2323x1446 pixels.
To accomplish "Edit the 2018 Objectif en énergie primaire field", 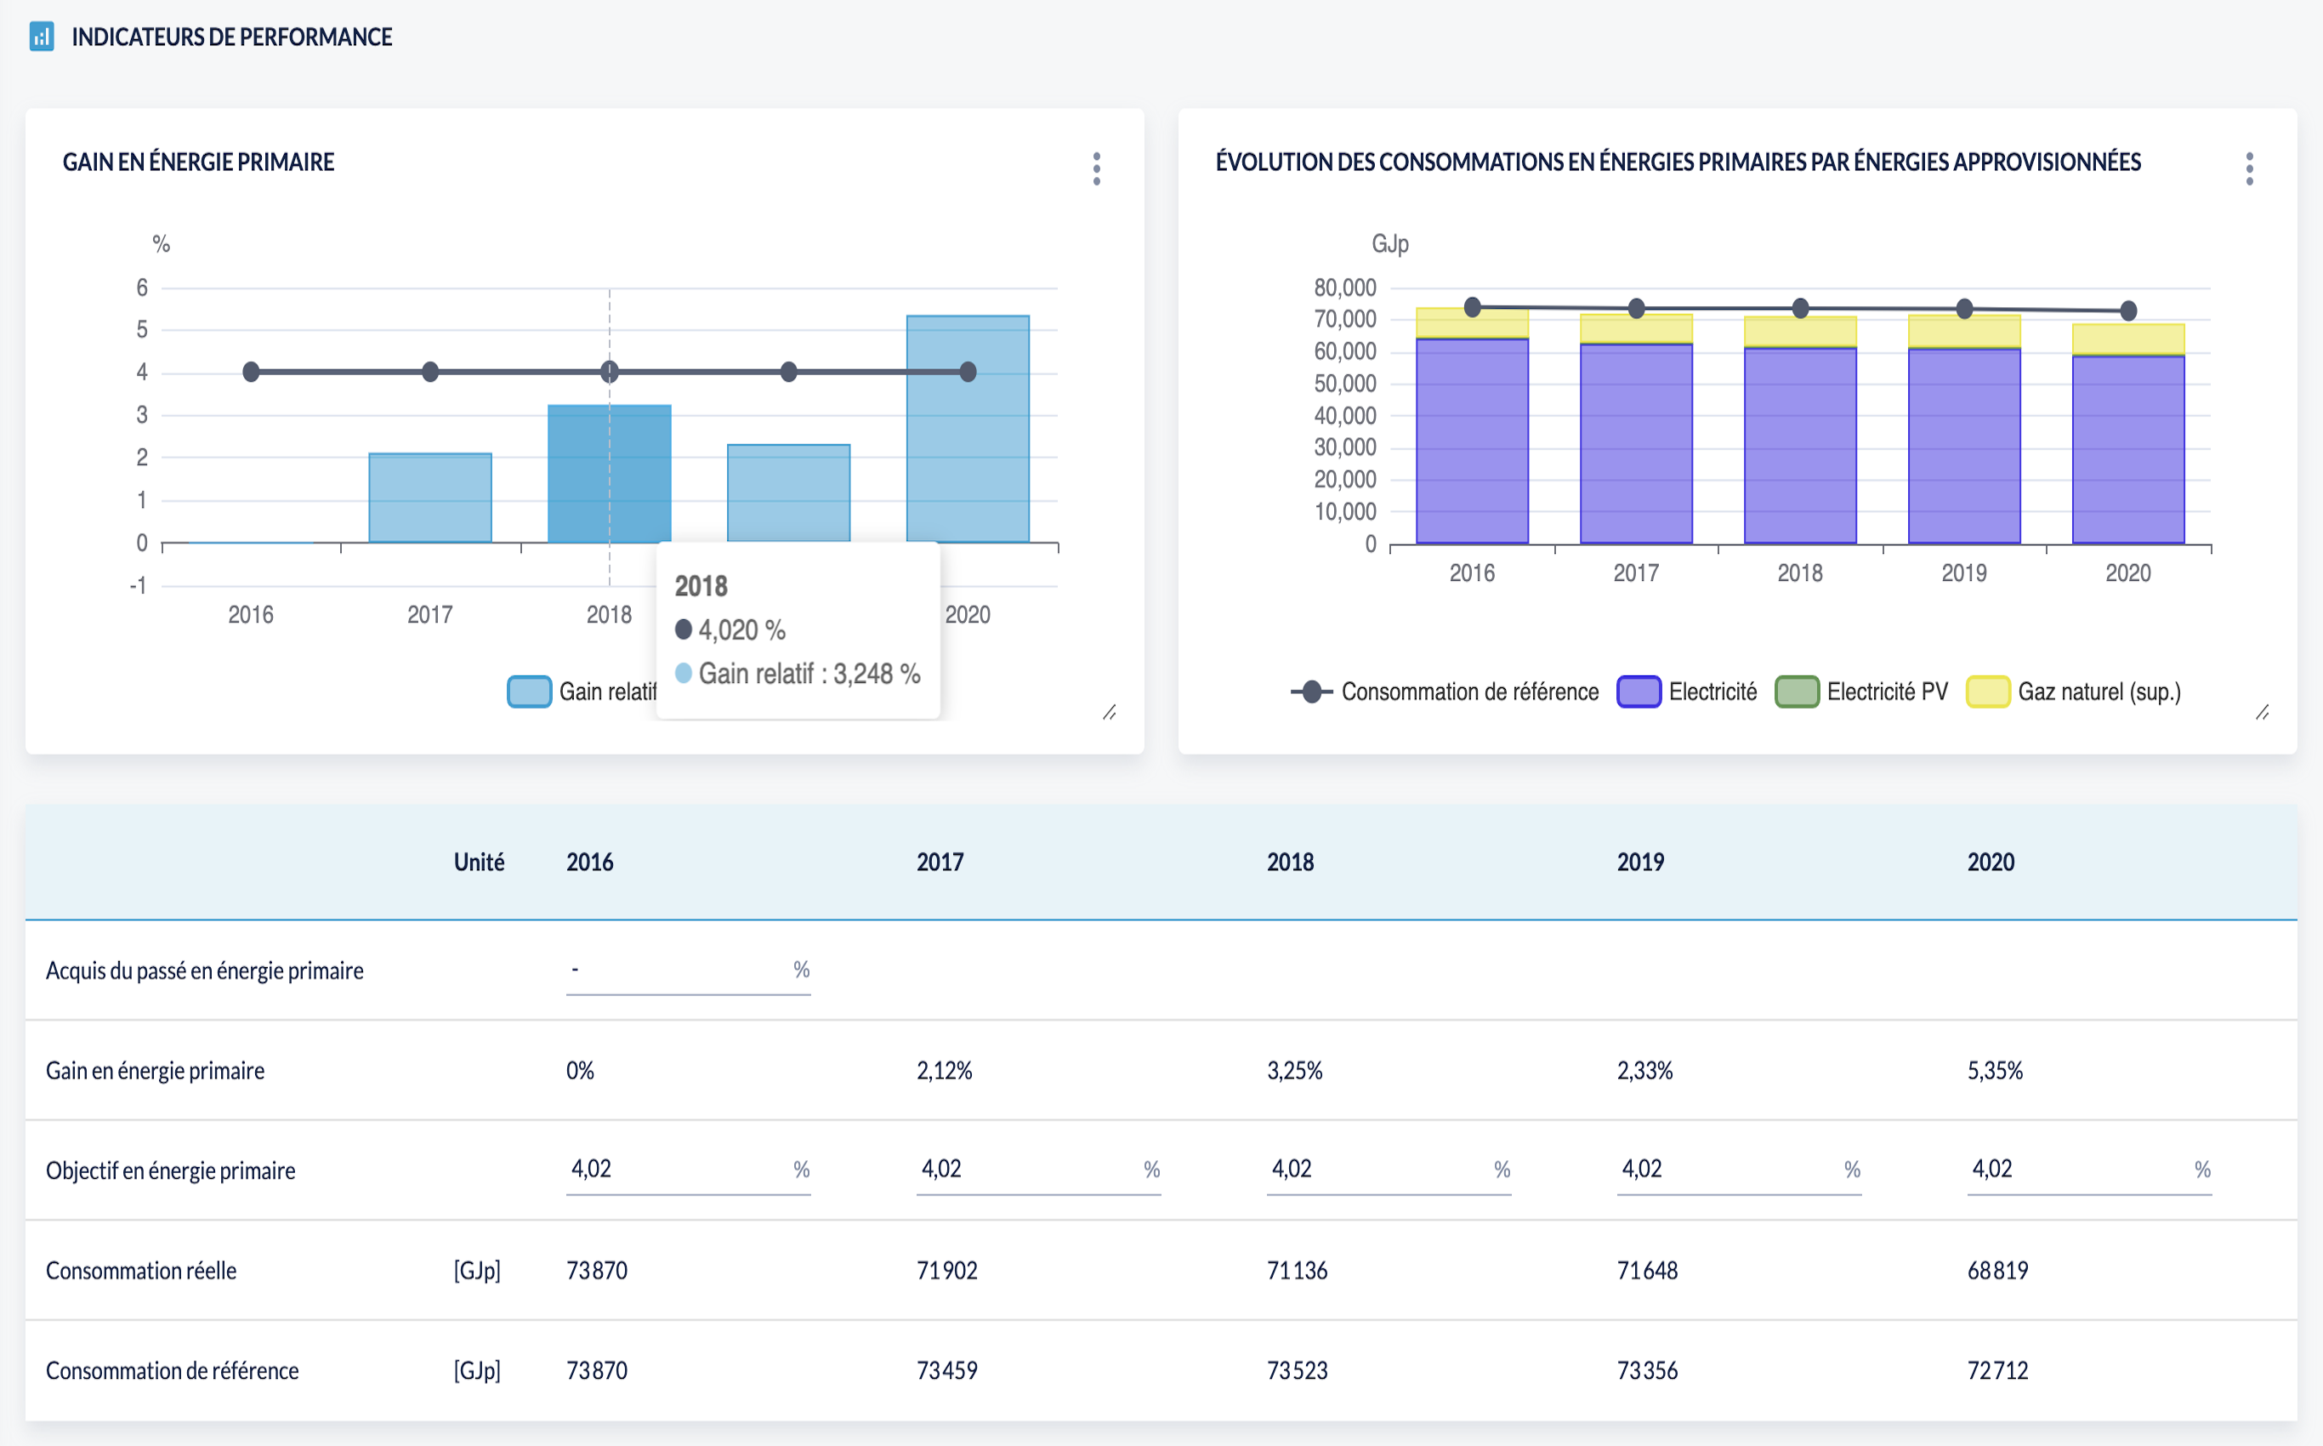I will pyautogui.click(x=1389, y=1169).
